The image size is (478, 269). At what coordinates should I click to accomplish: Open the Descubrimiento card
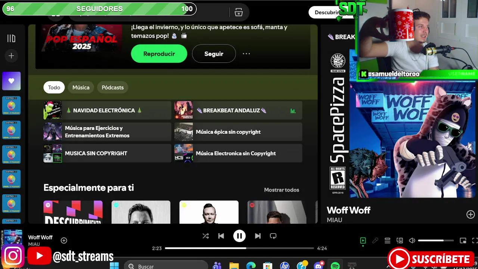[73, 212]
